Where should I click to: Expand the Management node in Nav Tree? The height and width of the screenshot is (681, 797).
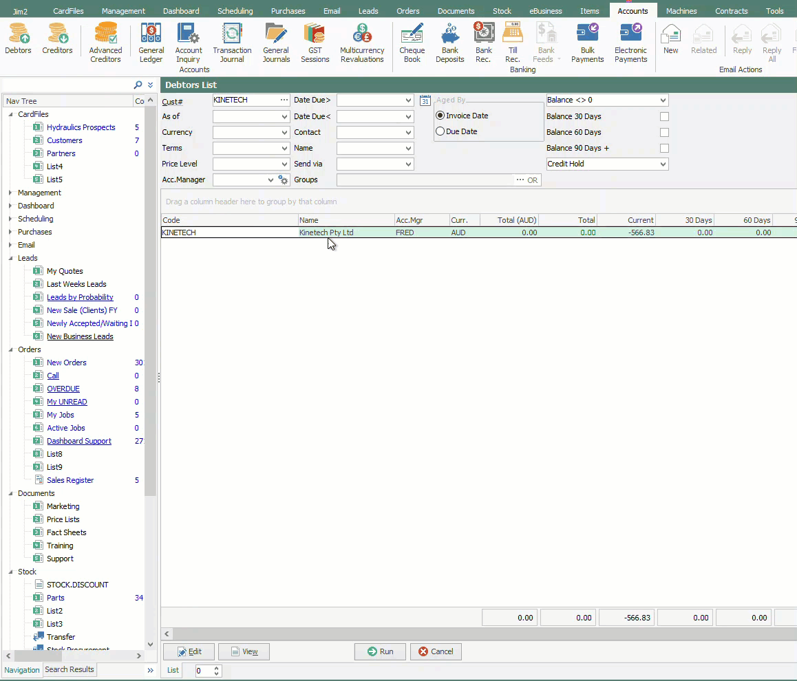[10, 193]
